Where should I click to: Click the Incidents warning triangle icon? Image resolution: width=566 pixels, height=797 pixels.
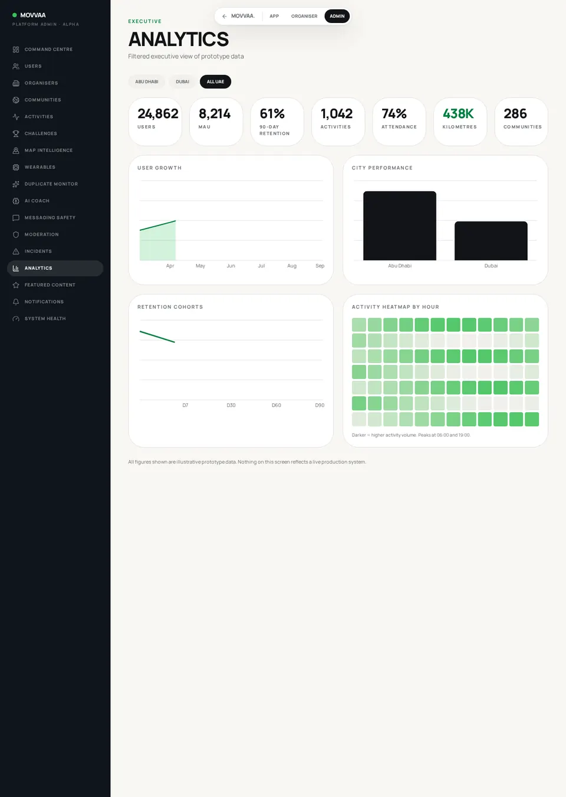16,251
